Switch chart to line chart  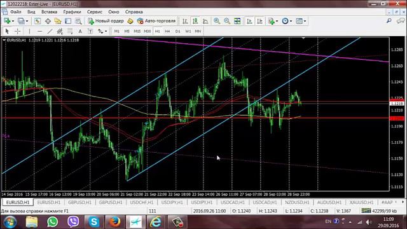205,21
